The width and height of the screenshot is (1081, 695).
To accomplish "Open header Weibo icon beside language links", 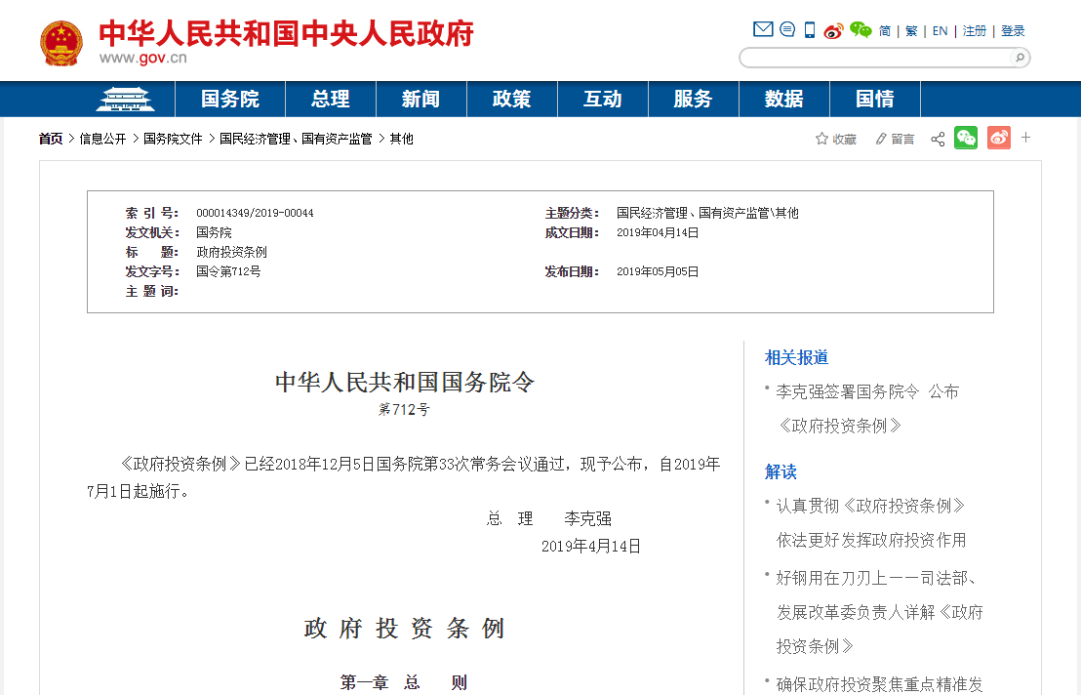I will (833, 30).
